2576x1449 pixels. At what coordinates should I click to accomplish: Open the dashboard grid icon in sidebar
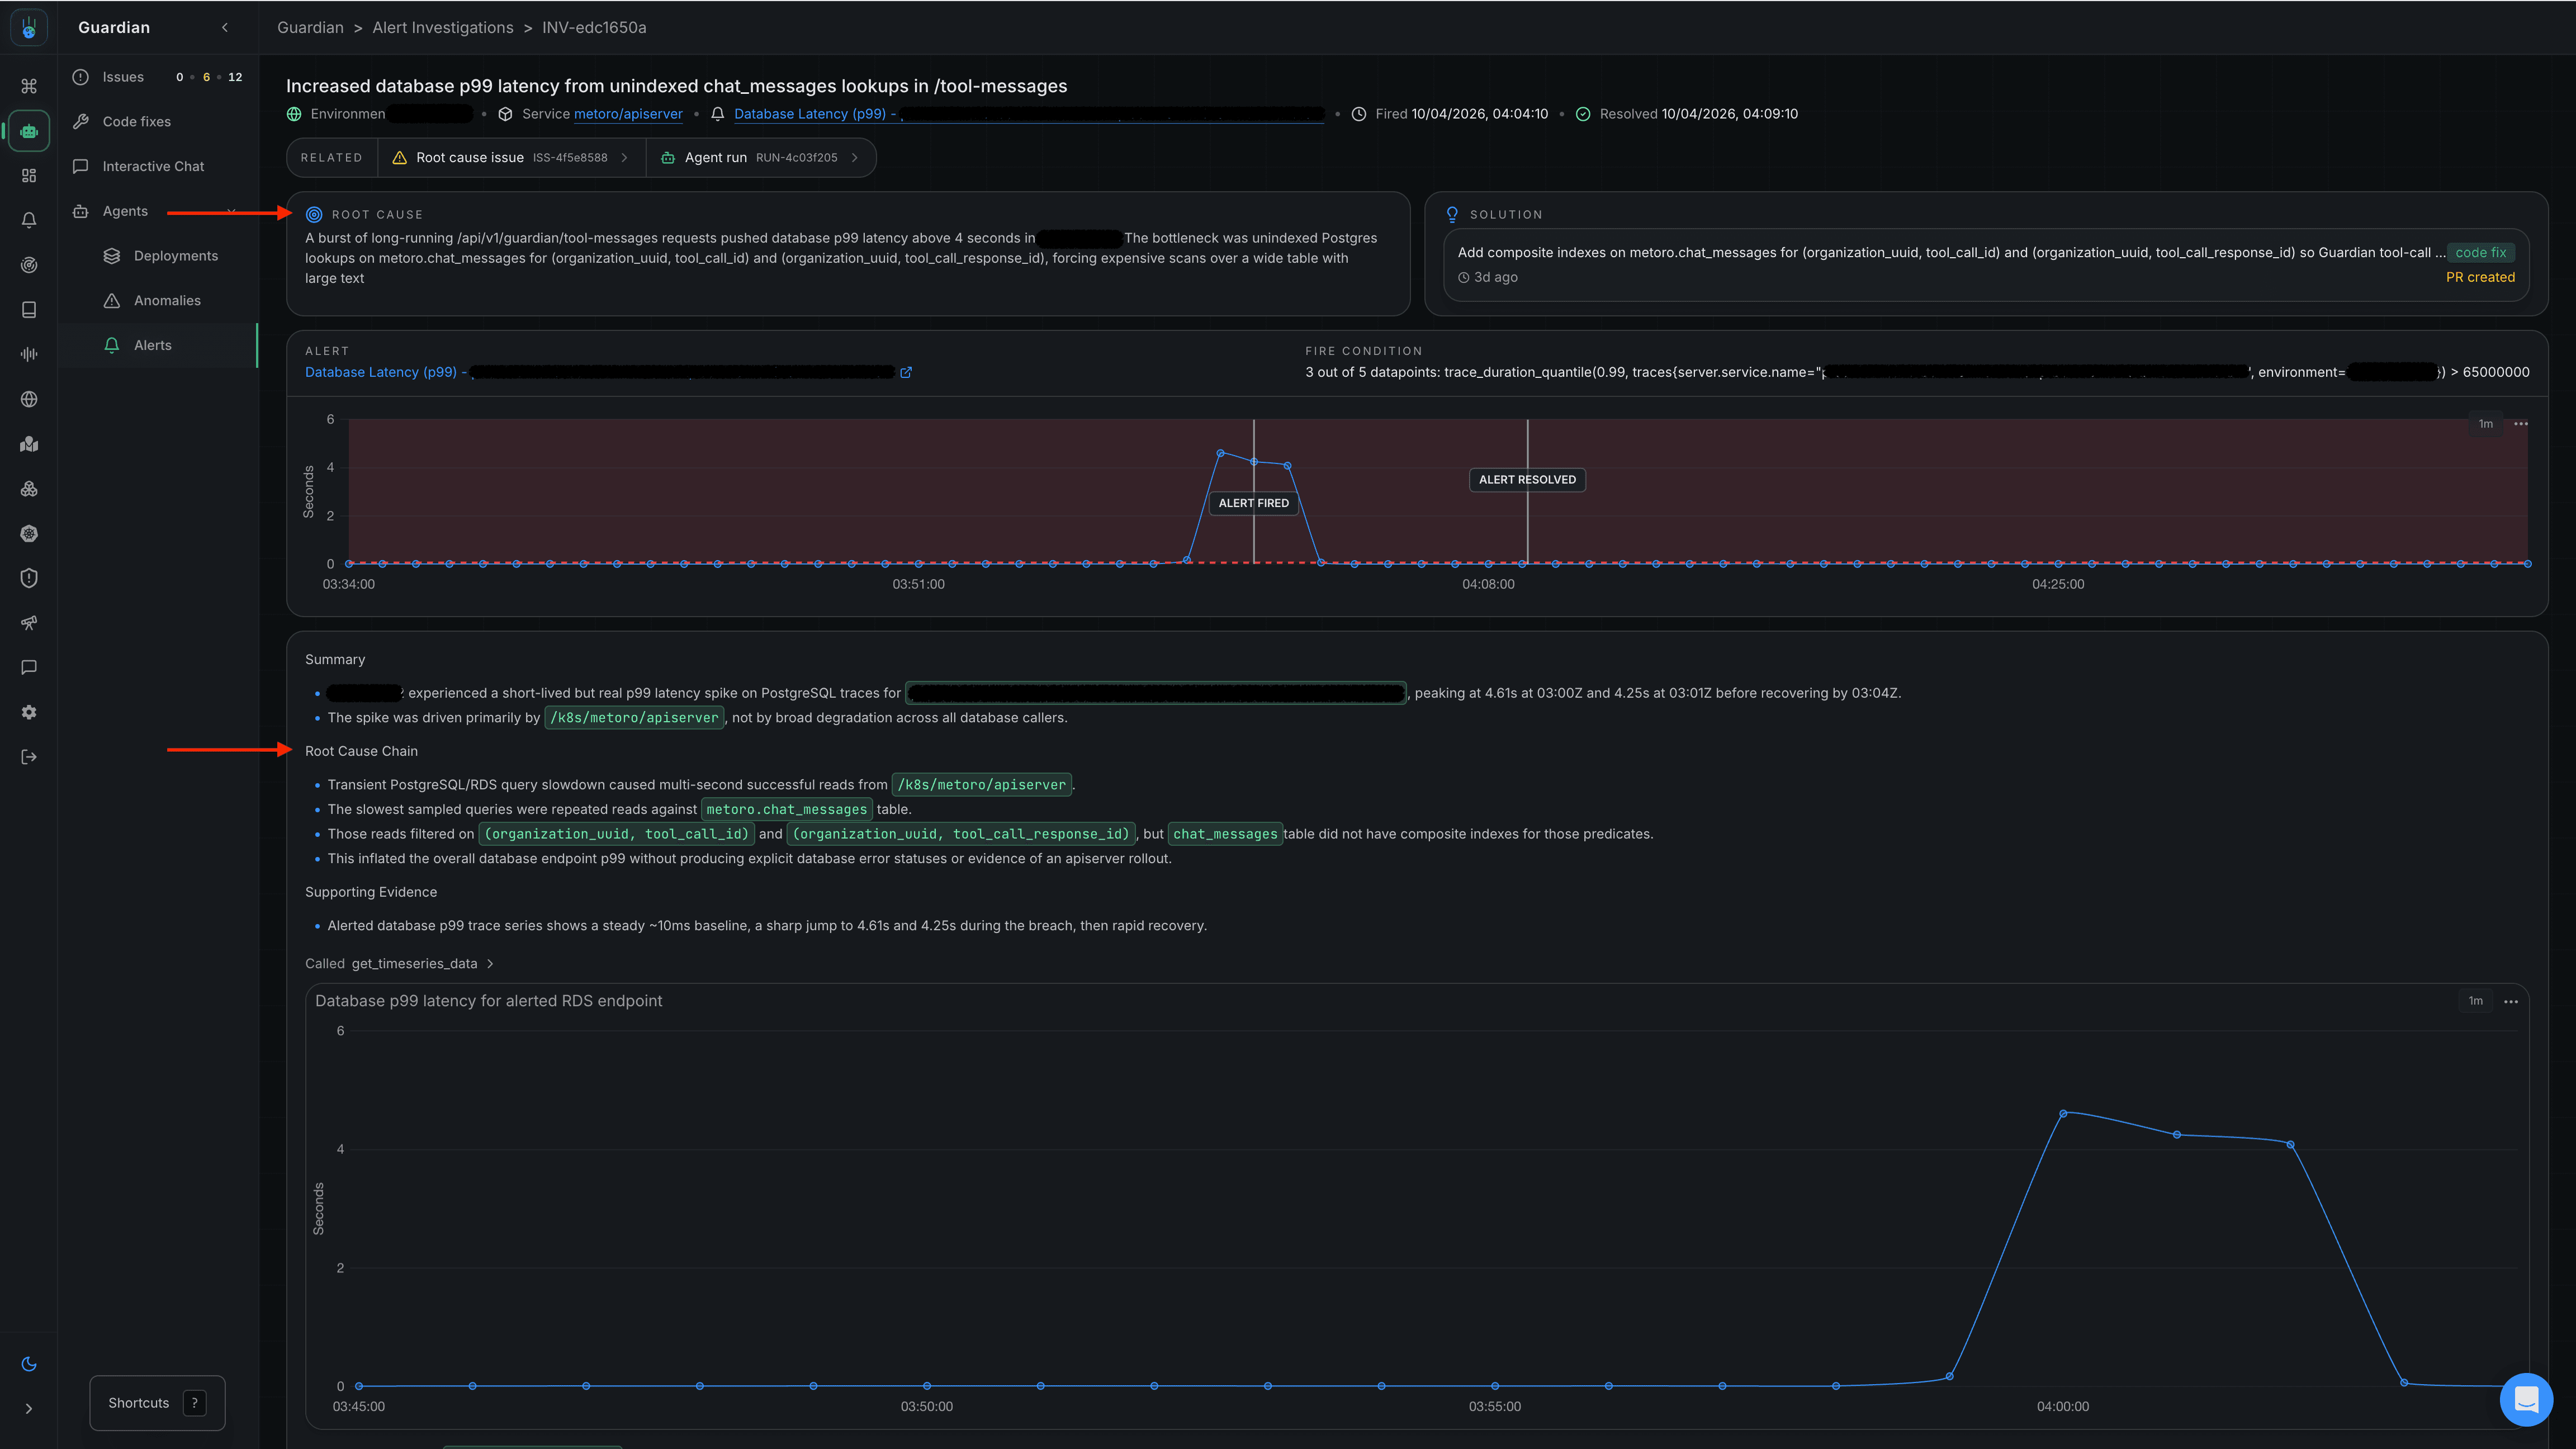coord(28,175)
